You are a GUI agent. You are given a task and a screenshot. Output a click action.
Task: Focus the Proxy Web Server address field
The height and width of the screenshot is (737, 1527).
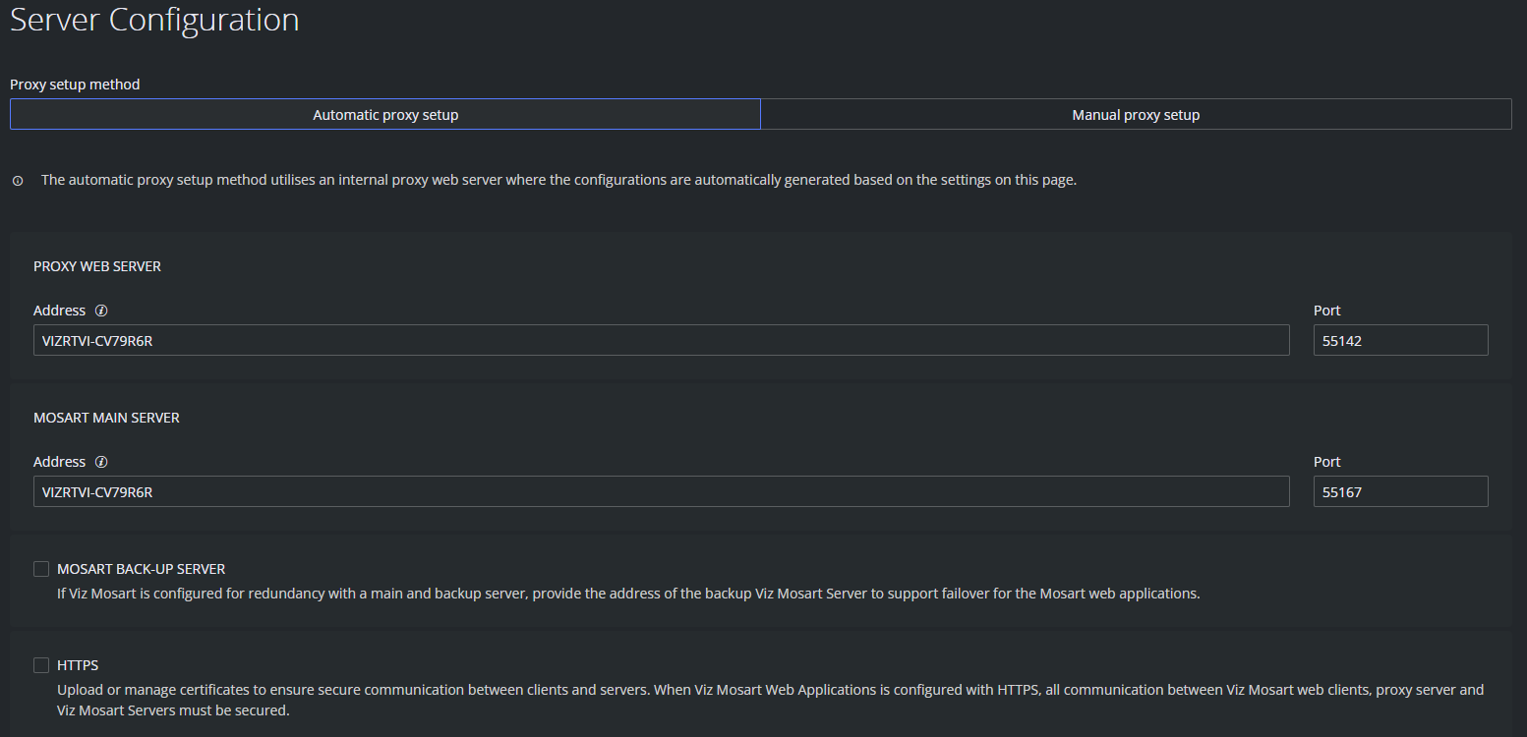coord(661,341)
